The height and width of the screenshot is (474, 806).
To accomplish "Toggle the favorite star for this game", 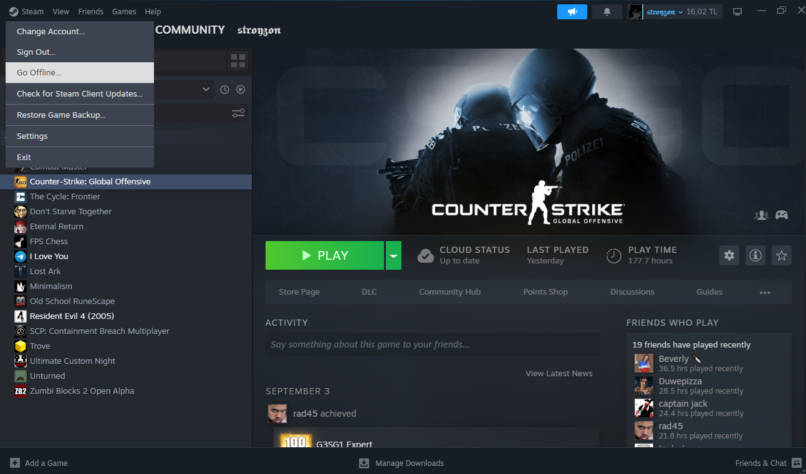I will click(782, 255).
